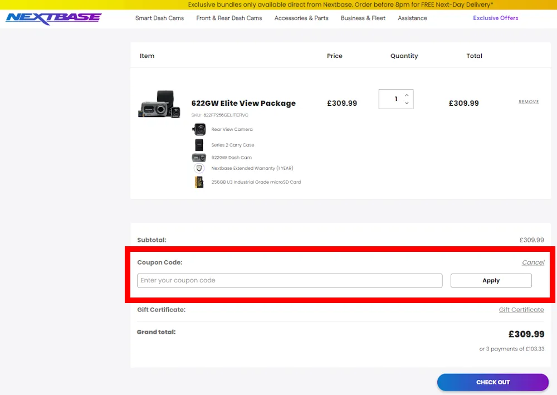Image resolution: width=557 pixels, height=395 pixels.
Task: Click the 256GB microSD Card icon
Action: click(x=199, y=182)
